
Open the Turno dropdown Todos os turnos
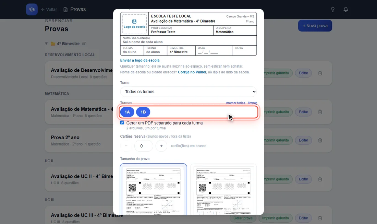click(188, 92)
